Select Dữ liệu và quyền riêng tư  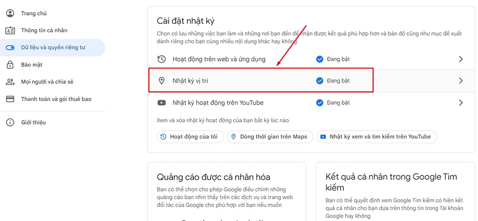[x=52, y=48]
